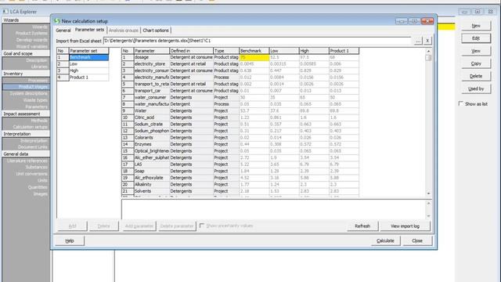Viewport: 501px width, 282px height.
Task: Select the transport_car parameter cell
Action: coord(151,91)
